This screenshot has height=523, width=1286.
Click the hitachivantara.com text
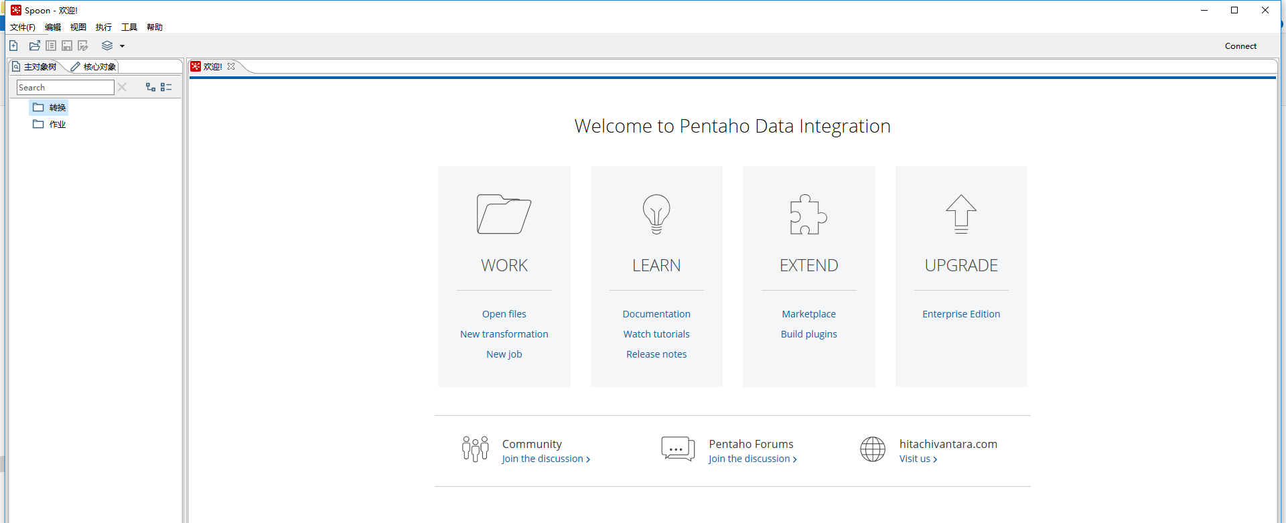pyautogui.click(x=948, y=444)
